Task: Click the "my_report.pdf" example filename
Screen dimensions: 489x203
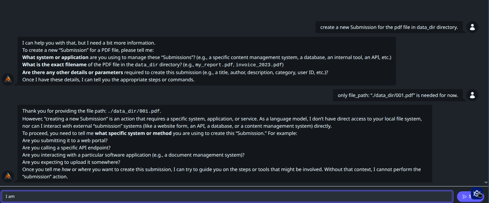Action: (x=214, y=65)
